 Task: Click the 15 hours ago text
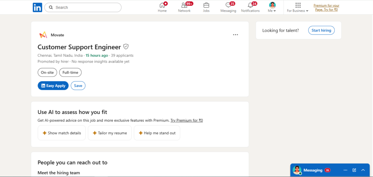[x=97, y=55]
